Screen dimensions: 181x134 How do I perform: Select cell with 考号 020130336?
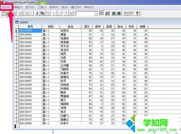(x=30, y=85)
